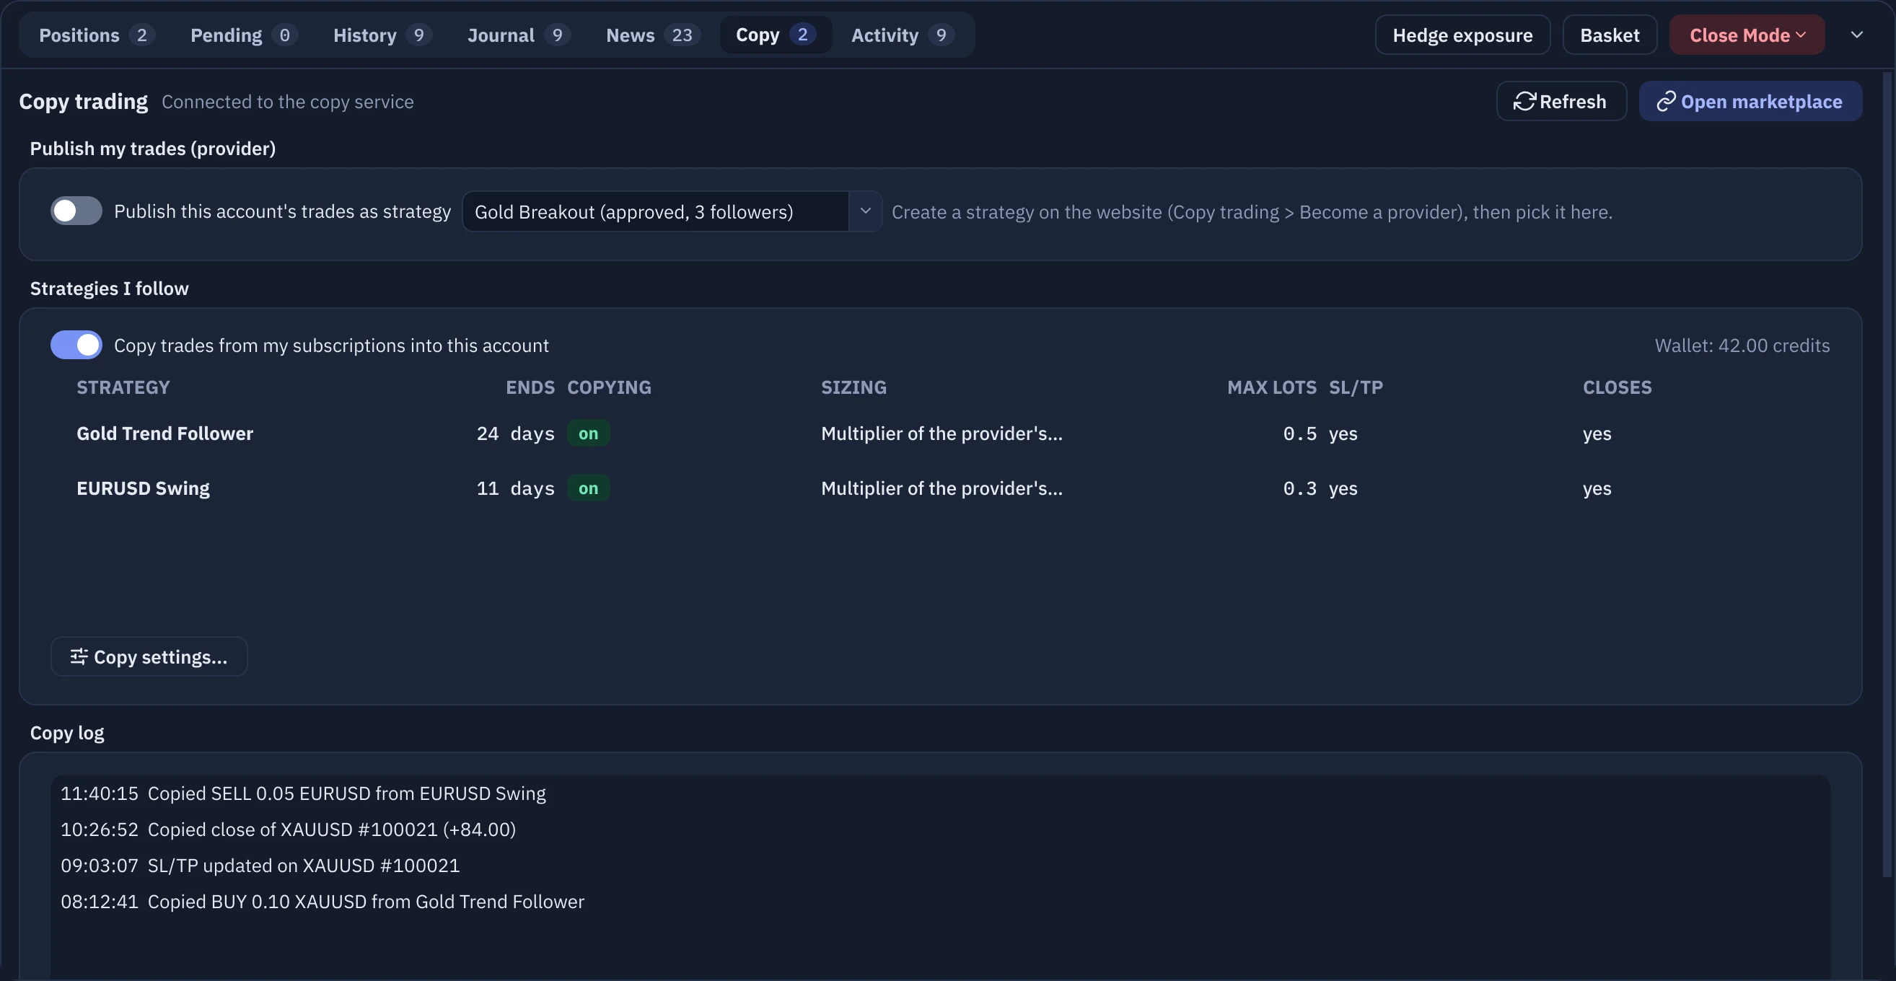Toggle the on badge for Gold Trend Follower
The image size is (1896, 981).
click(x=588, y=434)
